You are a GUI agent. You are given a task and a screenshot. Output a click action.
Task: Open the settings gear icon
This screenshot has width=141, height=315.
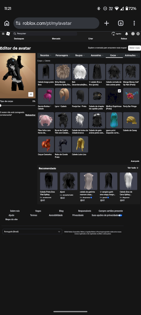(138, 34)
